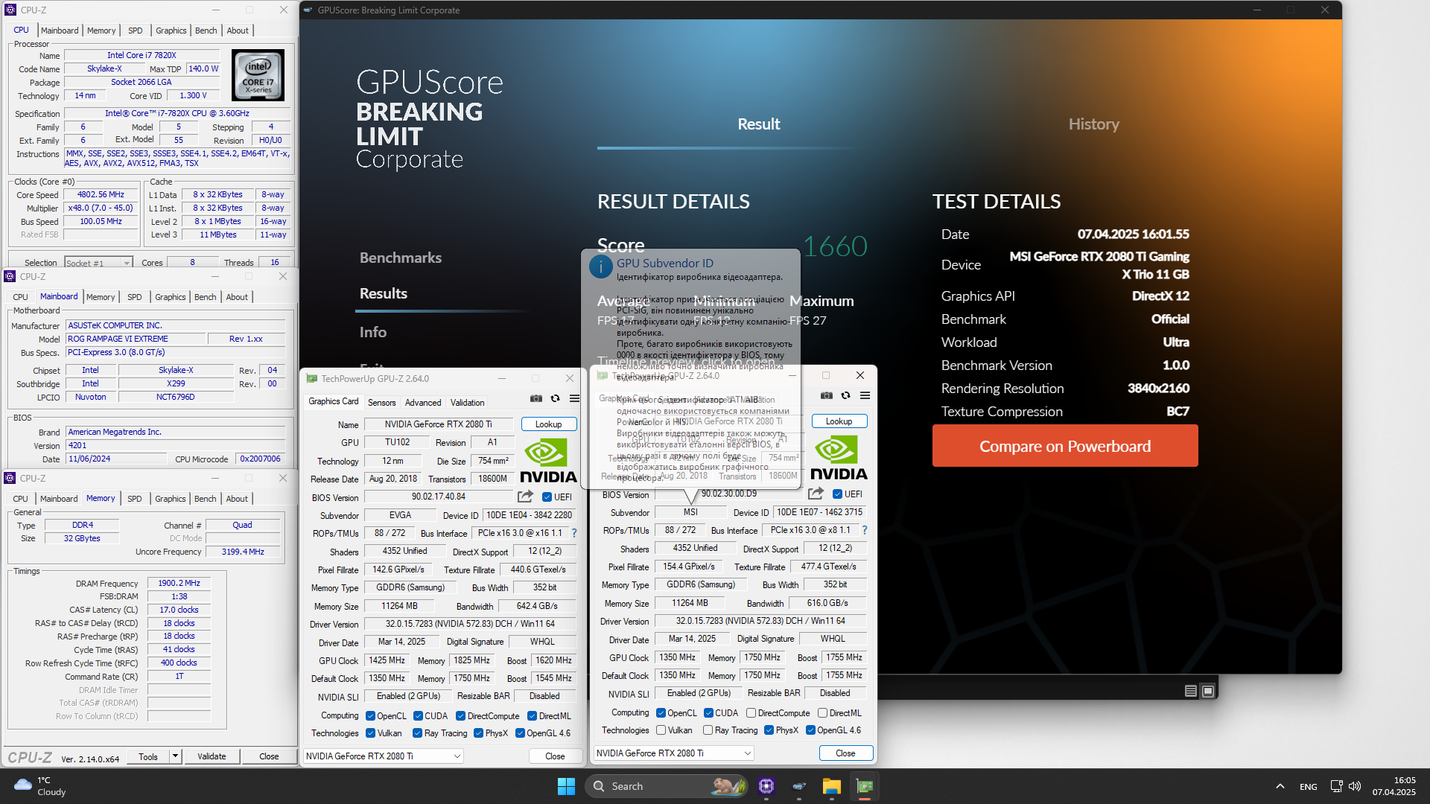Viewport: 1430px width, 804px height.
Task: Click Validate button in CPU-Z
Action: [x=212, y=756]
